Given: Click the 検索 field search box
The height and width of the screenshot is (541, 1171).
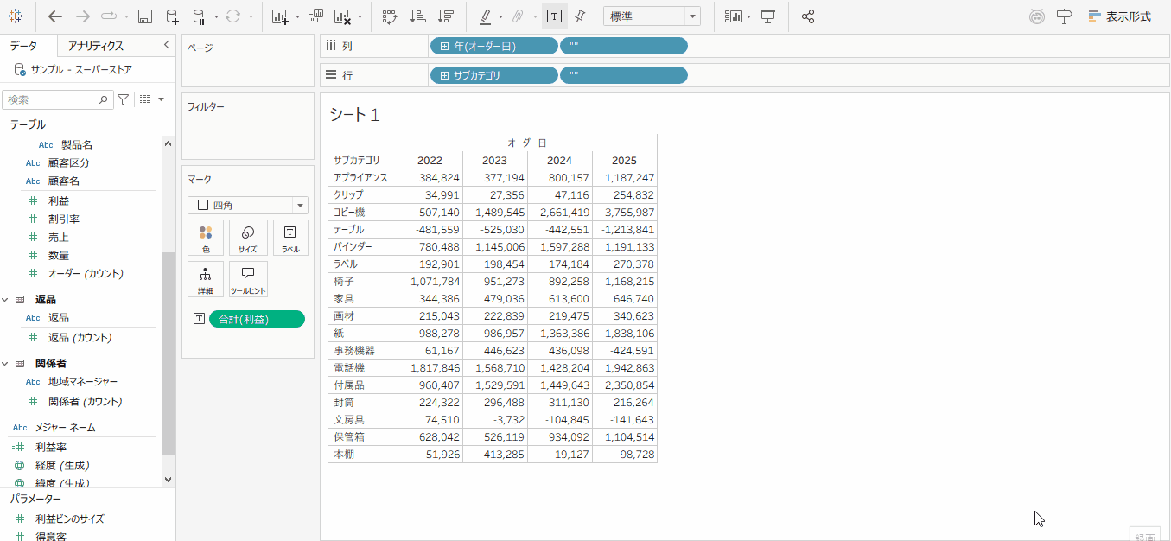Looking at the screenshot, I should pyautogui.click(x=52, y=100).
